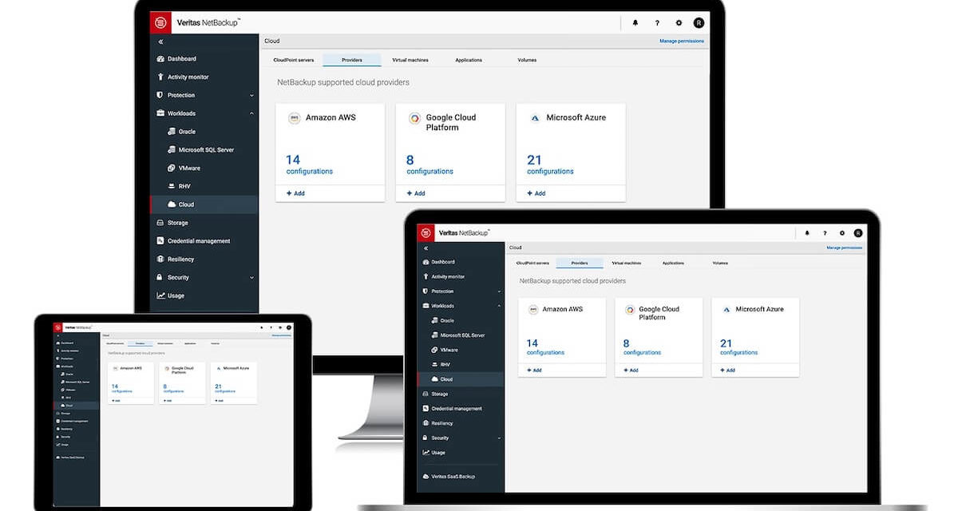Switch to Volumes tab on the monitor
The height and width of the screenshot is (511, 958).
click(527, 60)
